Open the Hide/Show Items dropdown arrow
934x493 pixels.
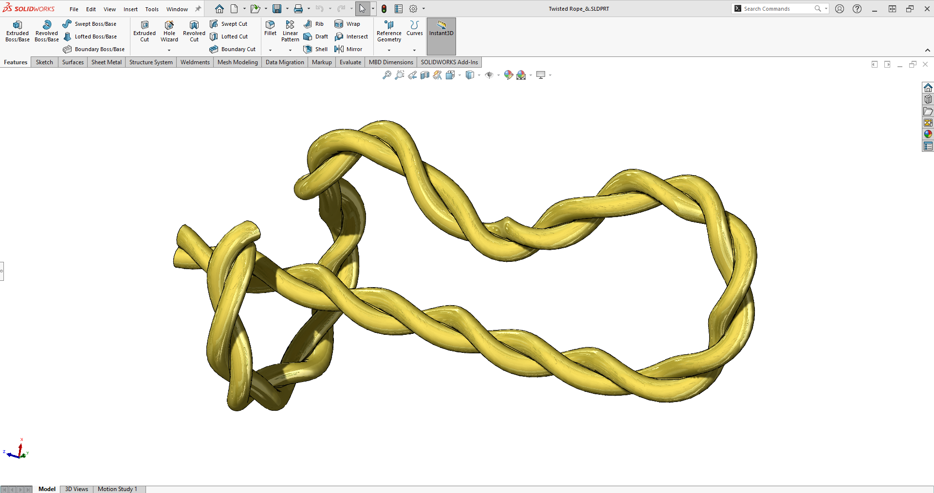pyautogui.click(x=498, y=75)
